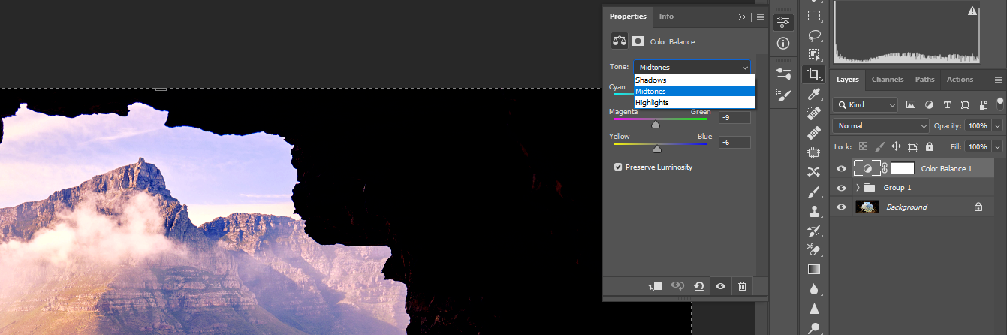Toggle lock position
Image resolution: width=1007 pixels, height=335 pixels.
[896, 146]
